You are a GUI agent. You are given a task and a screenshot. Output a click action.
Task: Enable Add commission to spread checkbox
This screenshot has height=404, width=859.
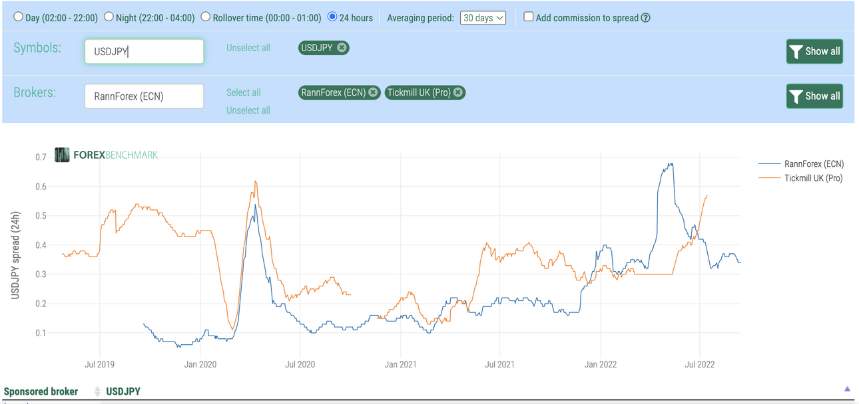tap(529, 17)
